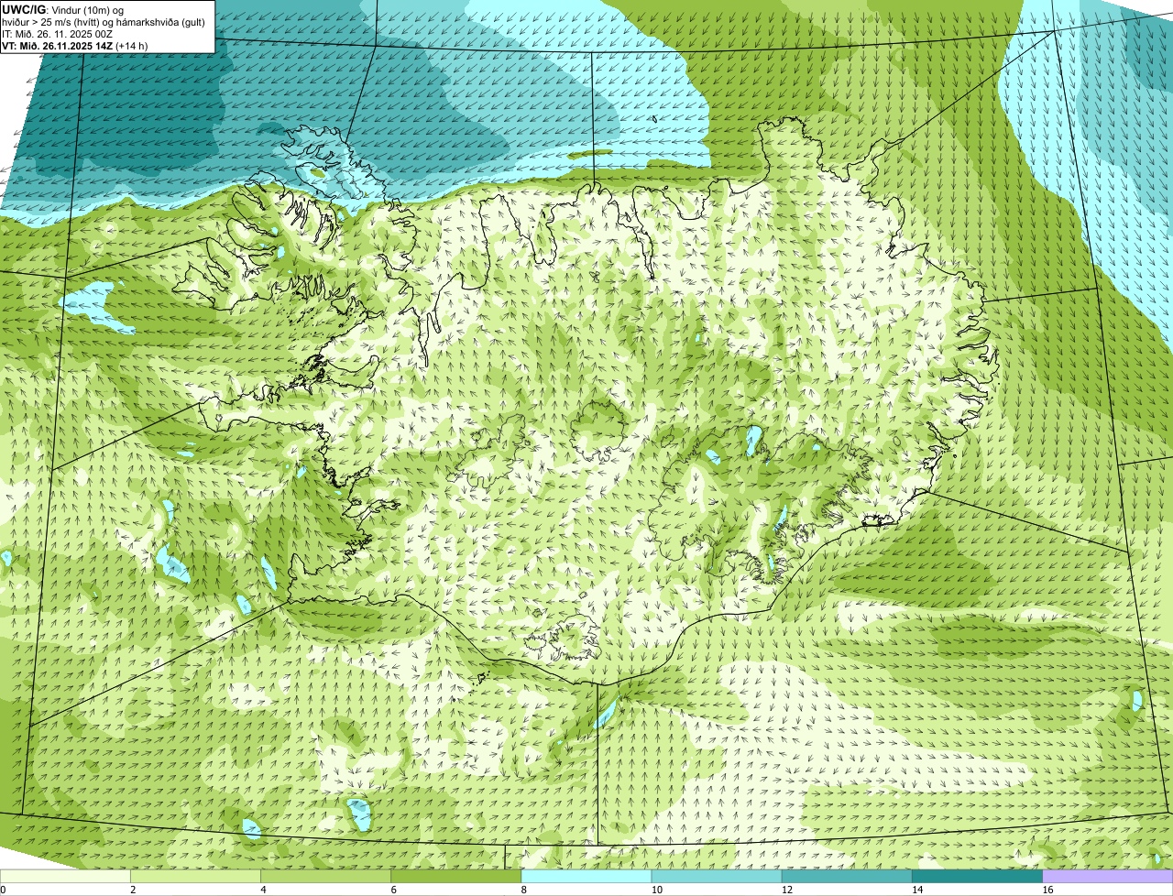Click the "6" legend scale label
This screenshot has width=1173, height=896.
[x=393, y=890]
